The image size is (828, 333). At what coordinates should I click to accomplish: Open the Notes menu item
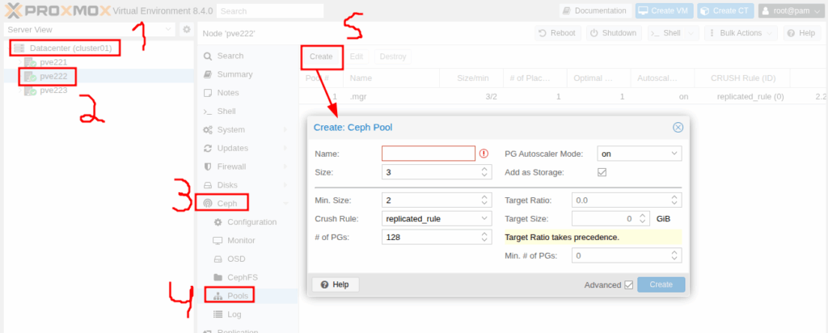pyautogui.click(x=228, y=93)
